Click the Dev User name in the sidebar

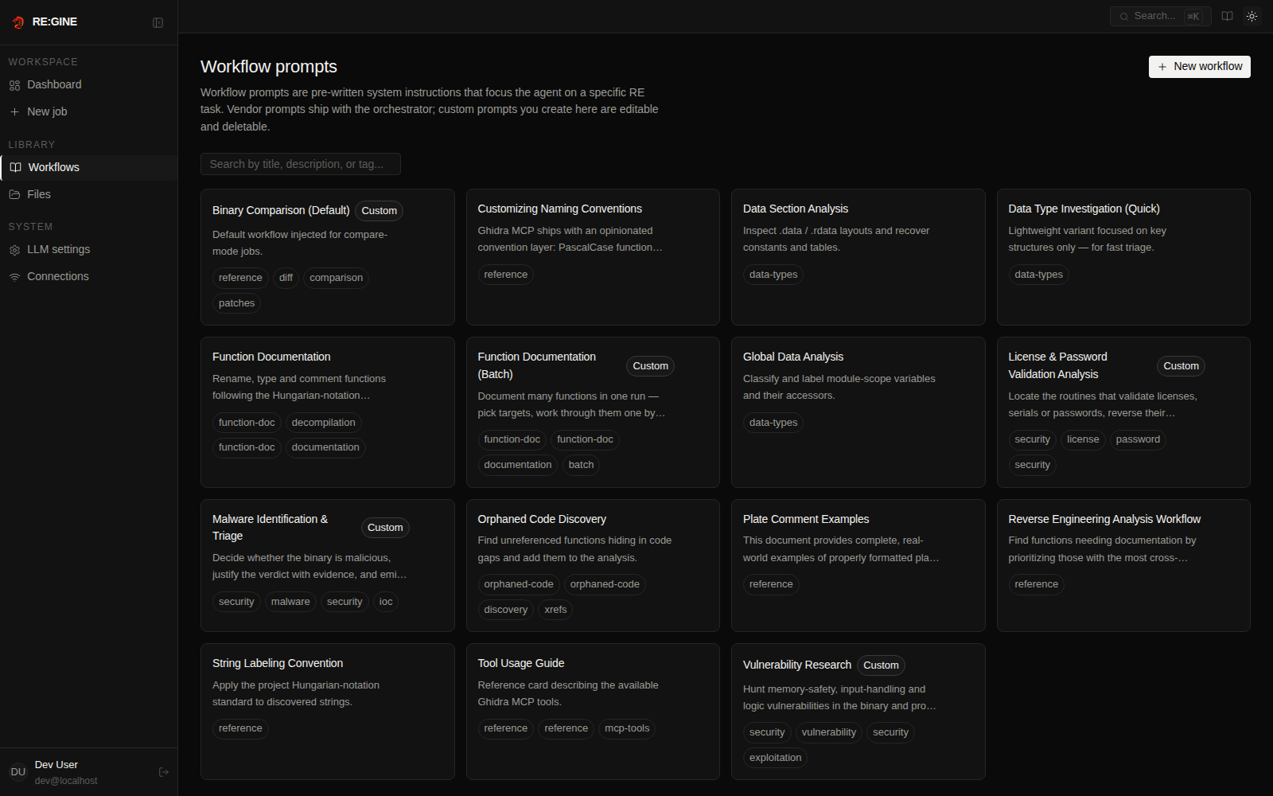(x=56, y=765)
